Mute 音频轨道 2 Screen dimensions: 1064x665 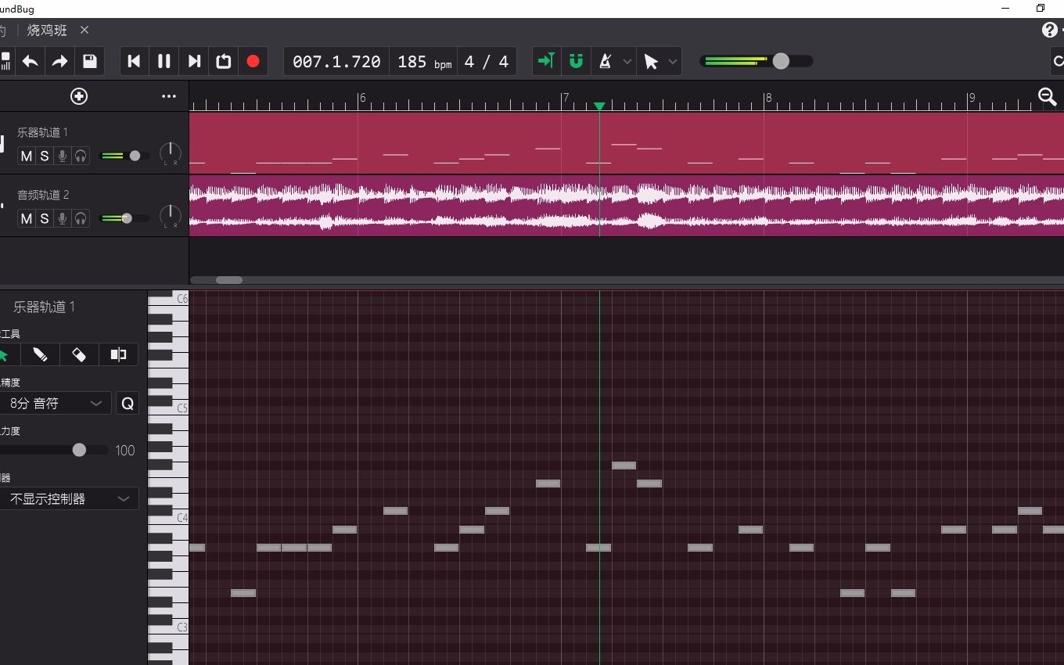tap(26, 218)
